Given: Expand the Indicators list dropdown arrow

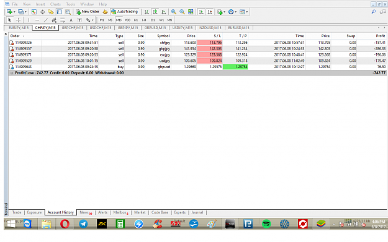Looking at the screenshot, I should (x=225, y=12).
